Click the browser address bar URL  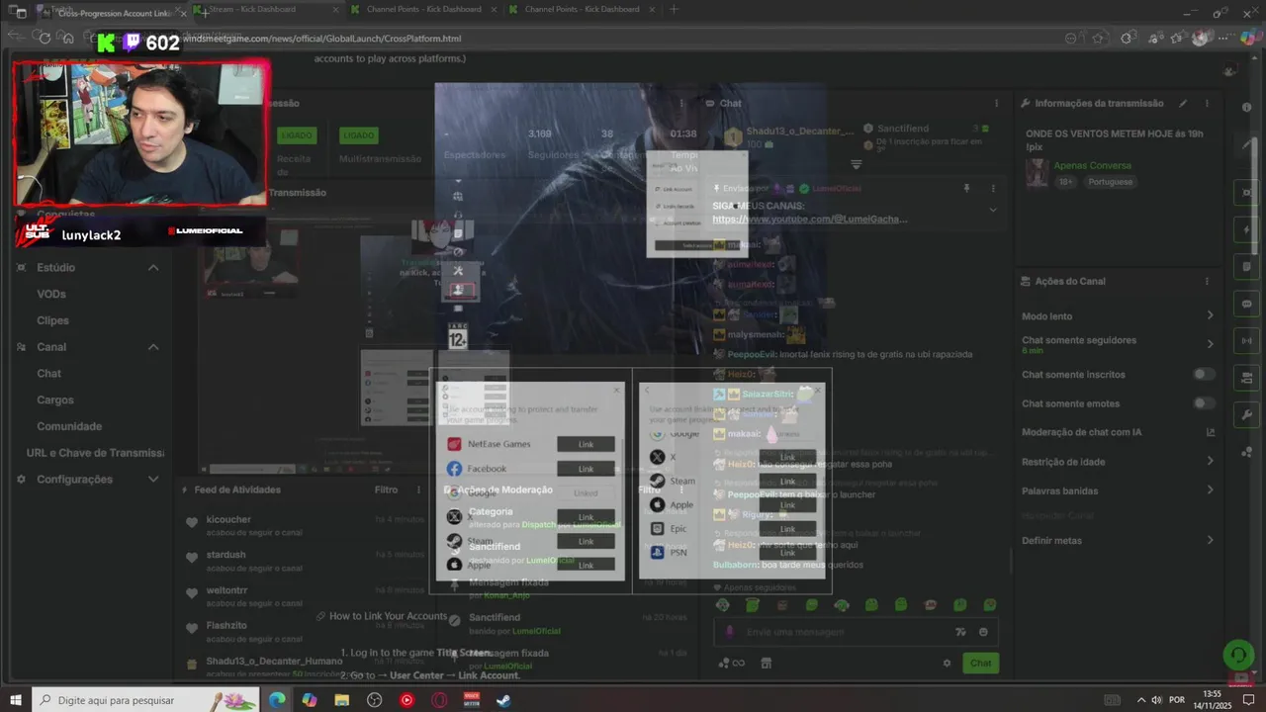(321, 39)
